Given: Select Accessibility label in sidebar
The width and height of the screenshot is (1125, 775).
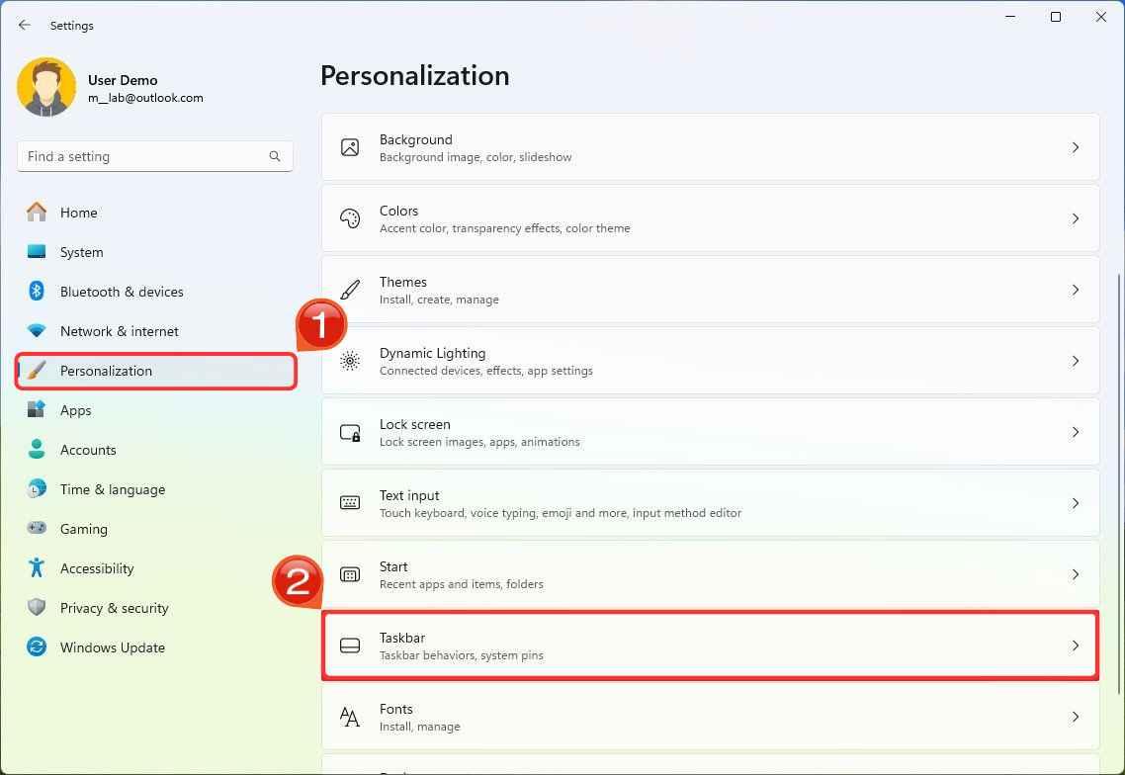Looking at the screenshot, I should click(97, 568).
